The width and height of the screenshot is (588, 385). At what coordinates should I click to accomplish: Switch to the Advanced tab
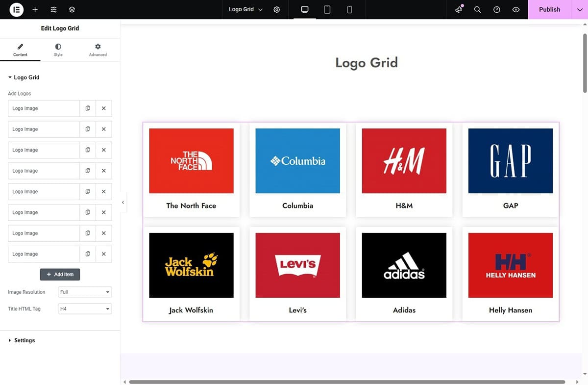click(x=98, y=50)
